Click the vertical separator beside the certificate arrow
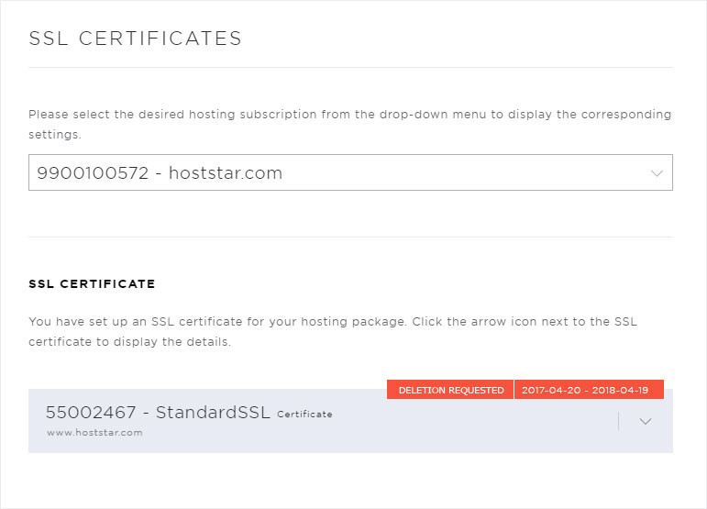Screen dimensions: 707x509 (x=618, y=421)
